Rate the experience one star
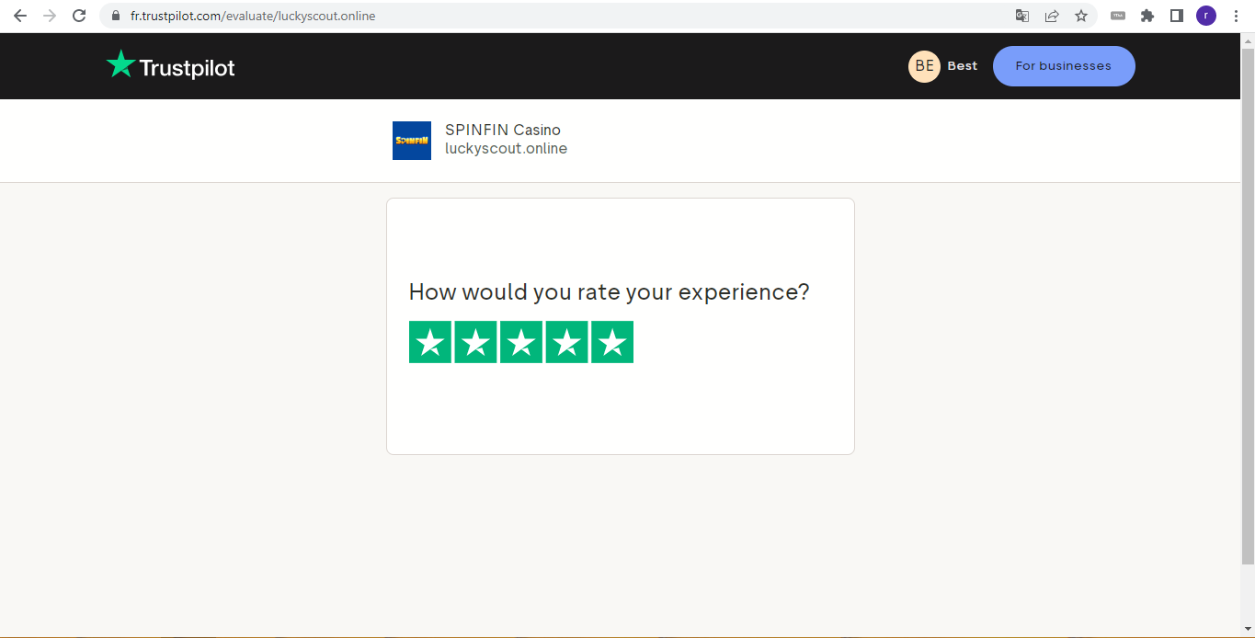The width and height of the screenshot is (1255, 638). (430, 342)
